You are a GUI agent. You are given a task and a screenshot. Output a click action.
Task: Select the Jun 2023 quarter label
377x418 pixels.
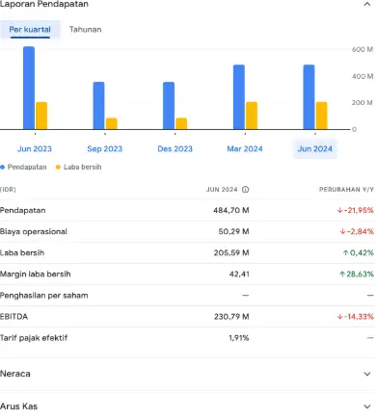(x=35, y=149)
